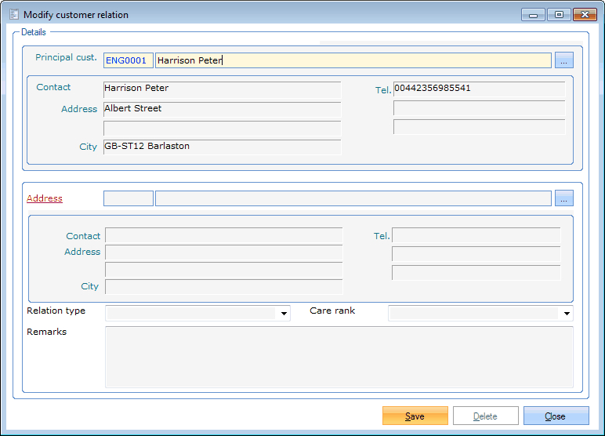605x436 pixels.
Task: Click the Harrison Peter principal customer name field
Action: point(353,60)
